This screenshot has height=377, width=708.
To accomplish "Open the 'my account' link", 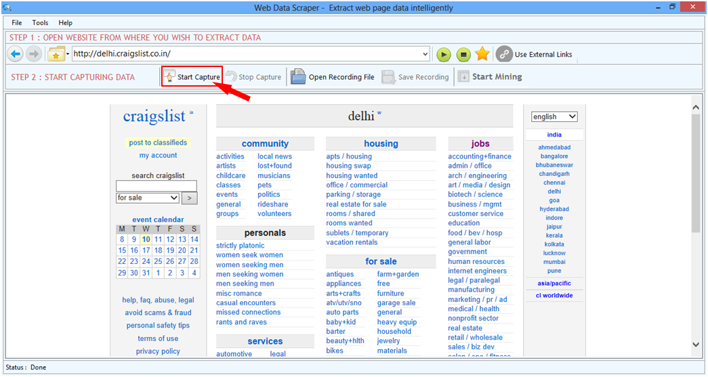I will [x=158, y=155].
